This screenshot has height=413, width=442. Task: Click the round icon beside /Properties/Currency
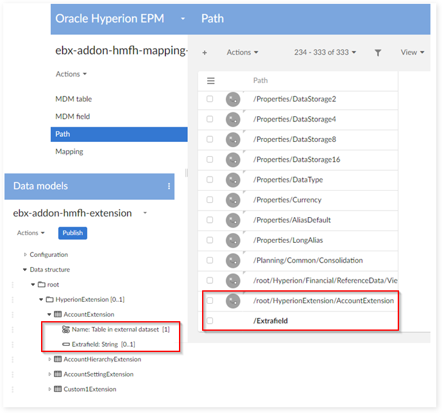233,200
